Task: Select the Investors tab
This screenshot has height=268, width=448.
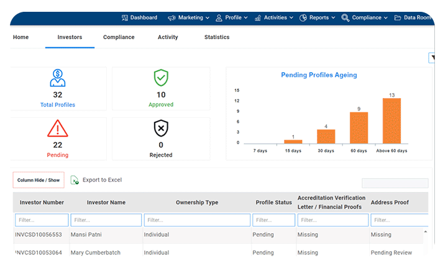Action: pyautogui.click(x=70, y=37)
